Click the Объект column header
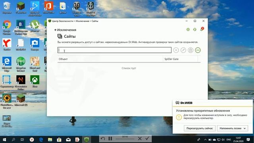Screen dimensions: 254x143 (63, 59)
